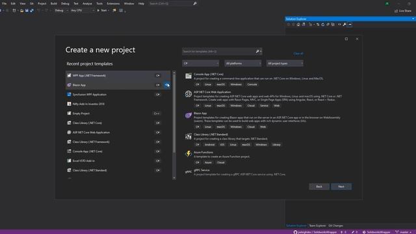Open the All project types dropdown

[x=285, y=64]
